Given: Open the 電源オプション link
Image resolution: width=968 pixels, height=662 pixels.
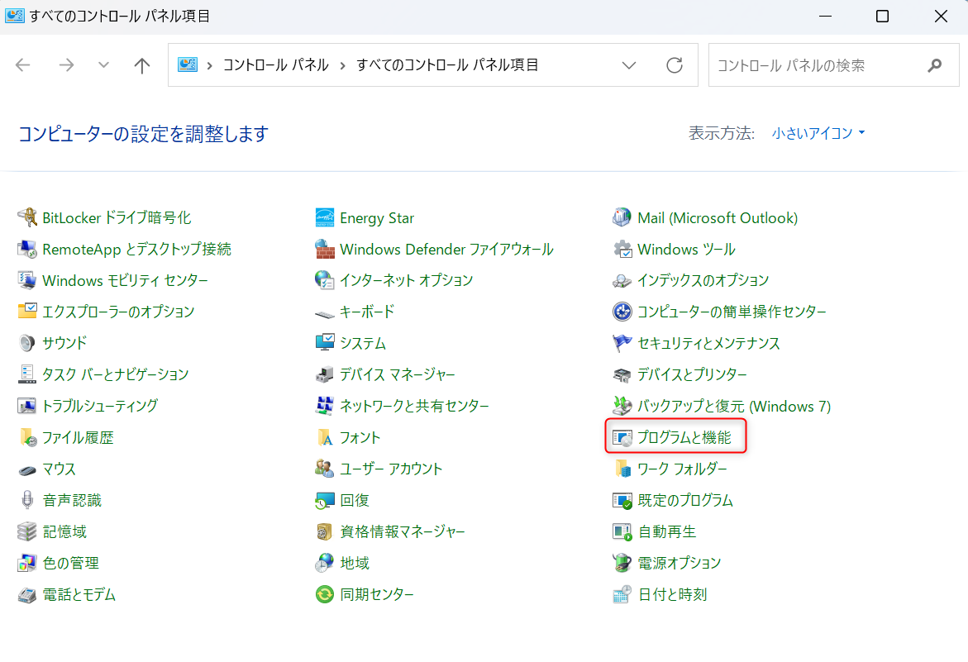Looking at the screenshot, I should 679,563.
